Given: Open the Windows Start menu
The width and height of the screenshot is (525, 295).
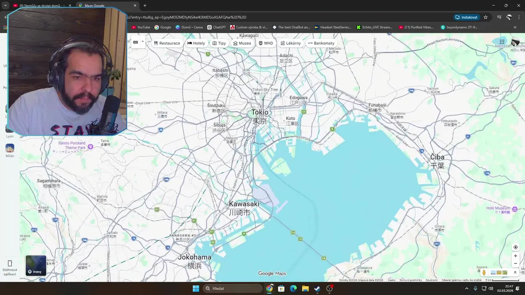Looking at the screenshot, I should coord(196,288).
